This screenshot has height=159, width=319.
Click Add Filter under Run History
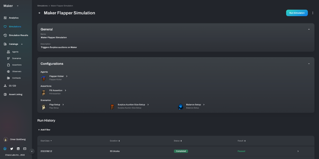(x=44, y=130)
